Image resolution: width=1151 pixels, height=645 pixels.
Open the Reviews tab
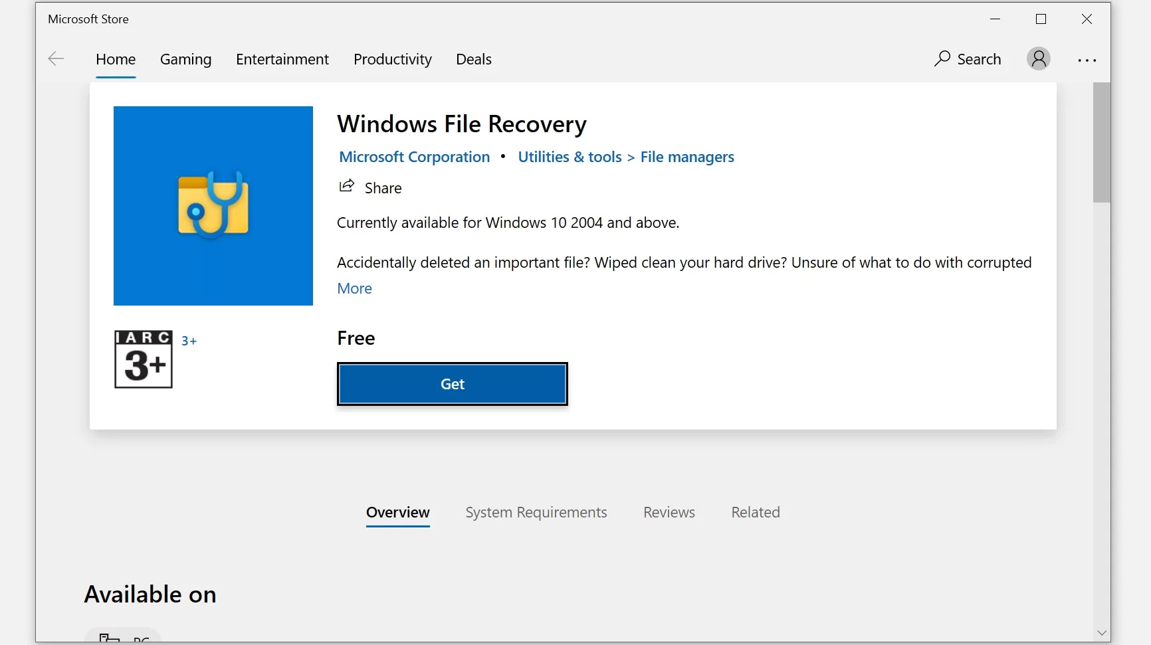tap(669, 512)
